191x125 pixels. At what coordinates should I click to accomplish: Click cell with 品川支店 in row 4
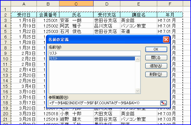(x=107, y=26)
